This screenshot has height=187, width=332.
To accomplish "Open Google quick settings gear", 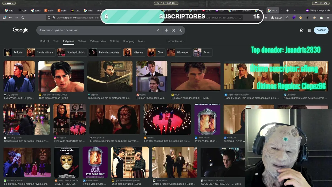I will pyautogui.click(x=302, y=30).
